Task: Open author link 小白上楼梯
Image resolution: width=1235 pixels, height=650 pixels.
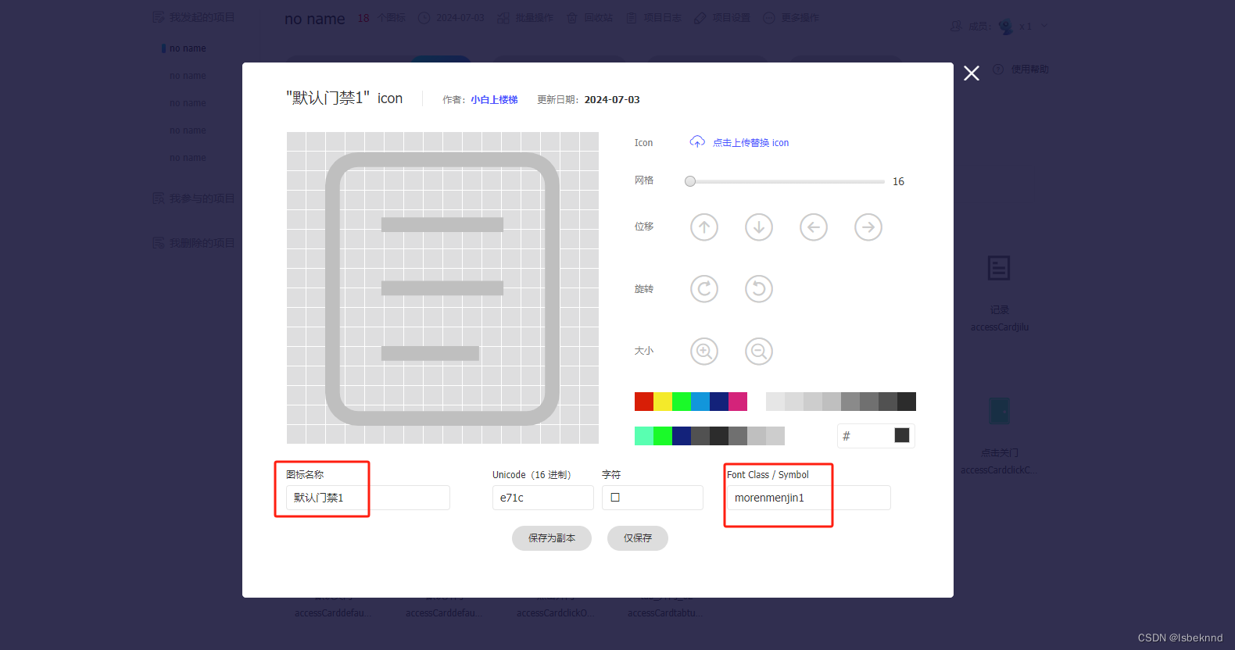Action: [494, 100]
